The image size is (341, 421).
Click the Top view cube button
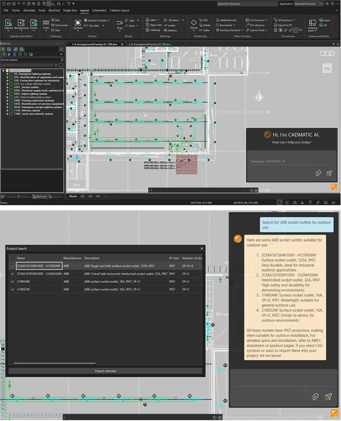(327, 68)
